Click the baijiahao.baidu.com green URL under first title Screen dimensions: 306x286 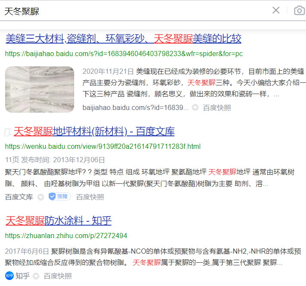(x=124, y=54)
